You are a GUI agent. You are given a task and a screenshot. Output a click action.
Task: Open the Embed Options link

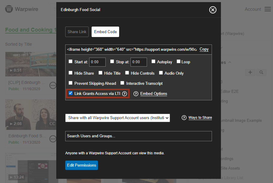click(154, 93)
